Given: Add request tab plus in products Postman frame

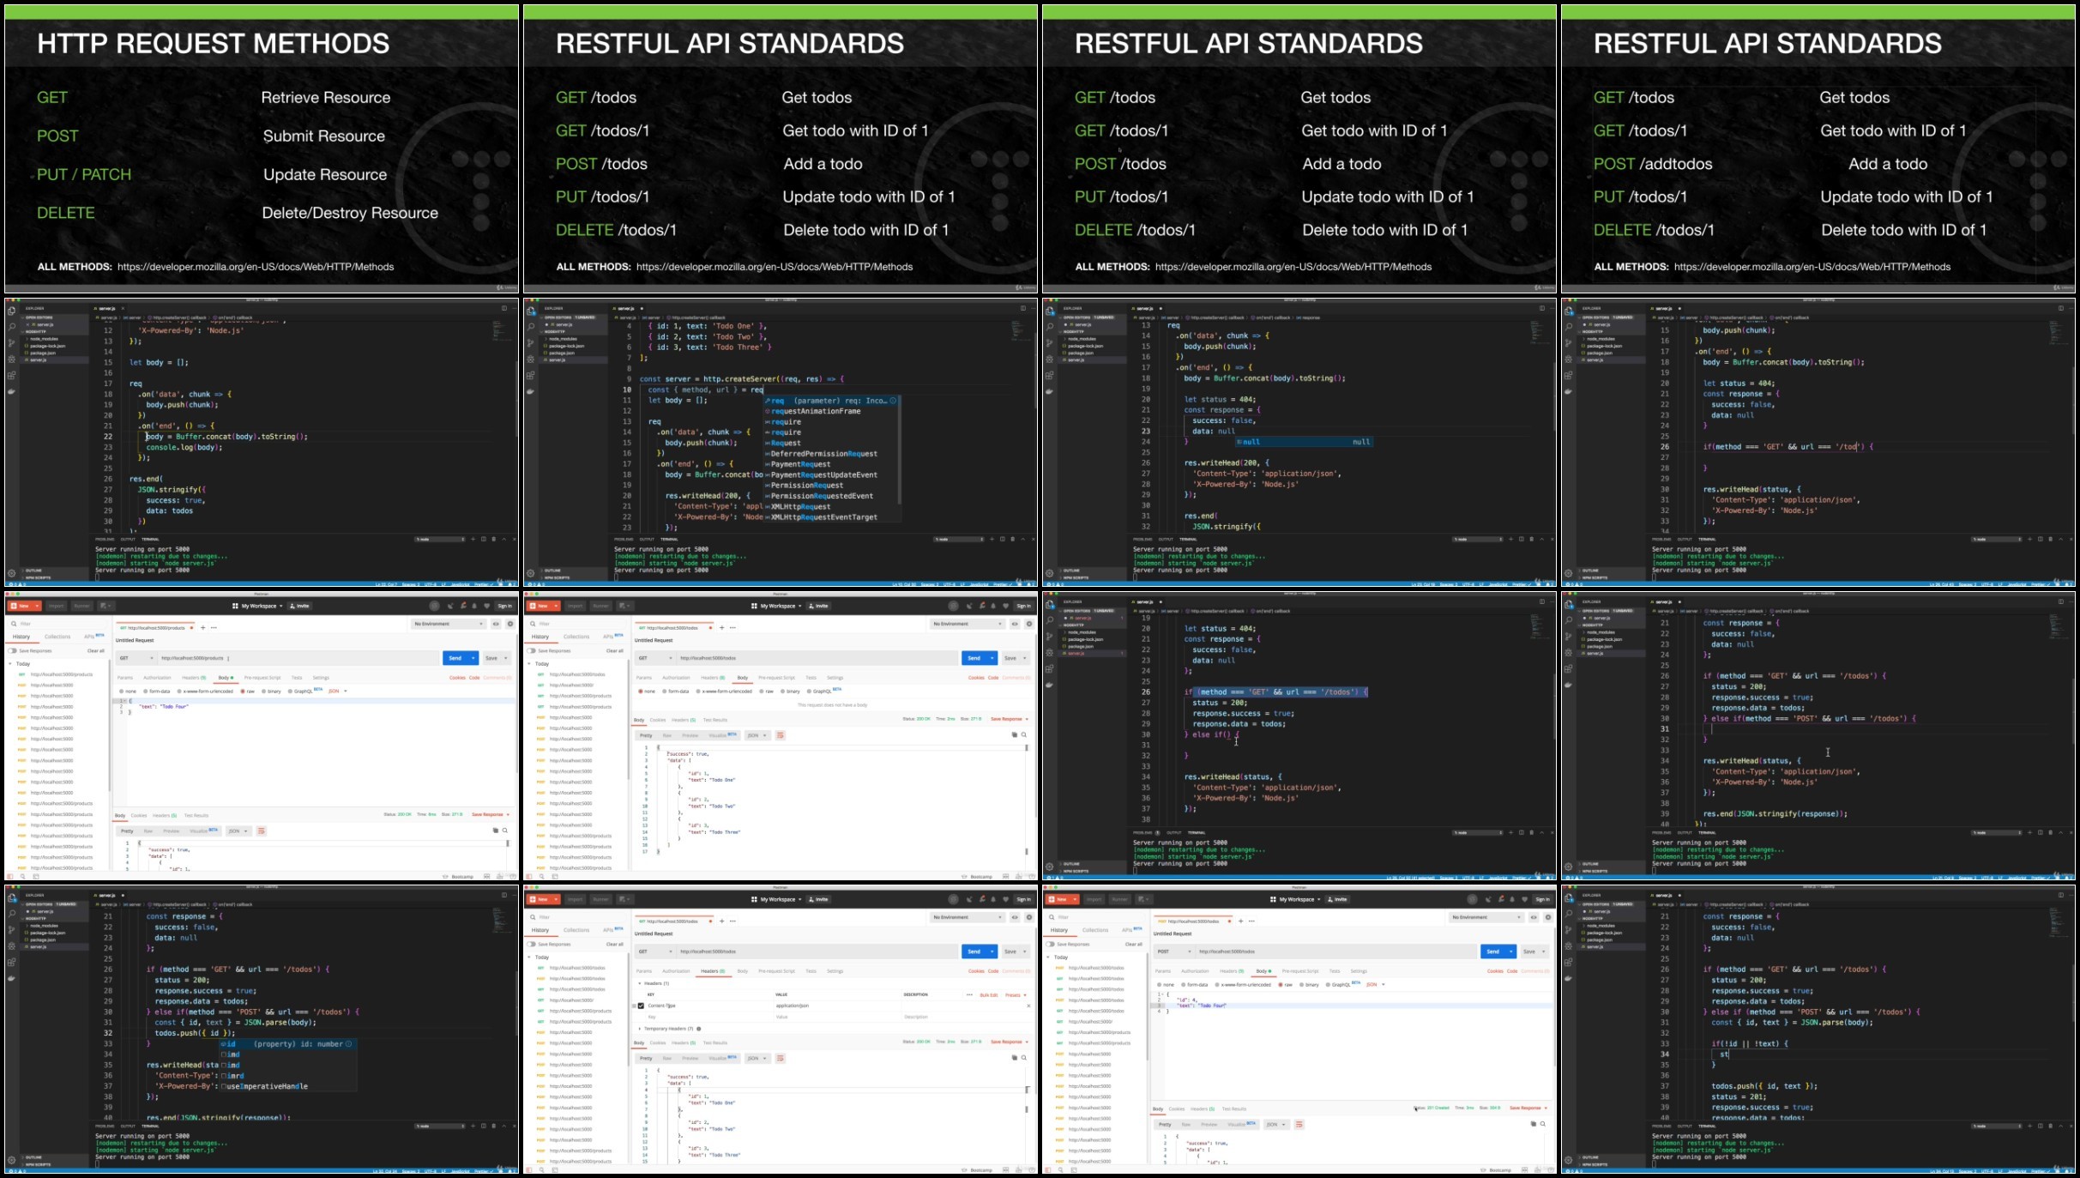Looking at the screenshot, I should coord(202,628).
